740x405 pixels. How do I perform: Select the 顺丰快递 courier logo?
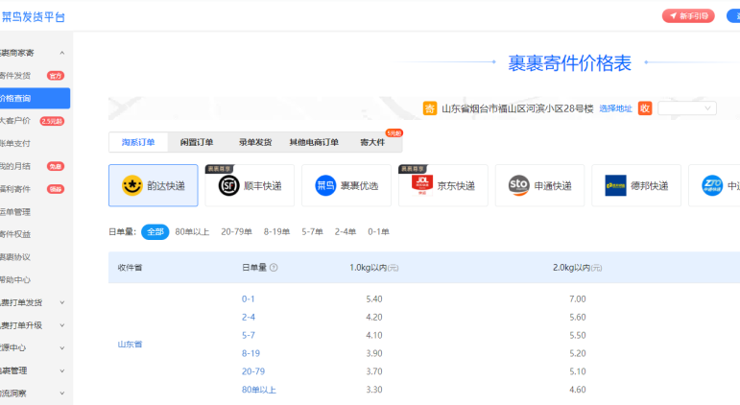click(x=228, y=185)
